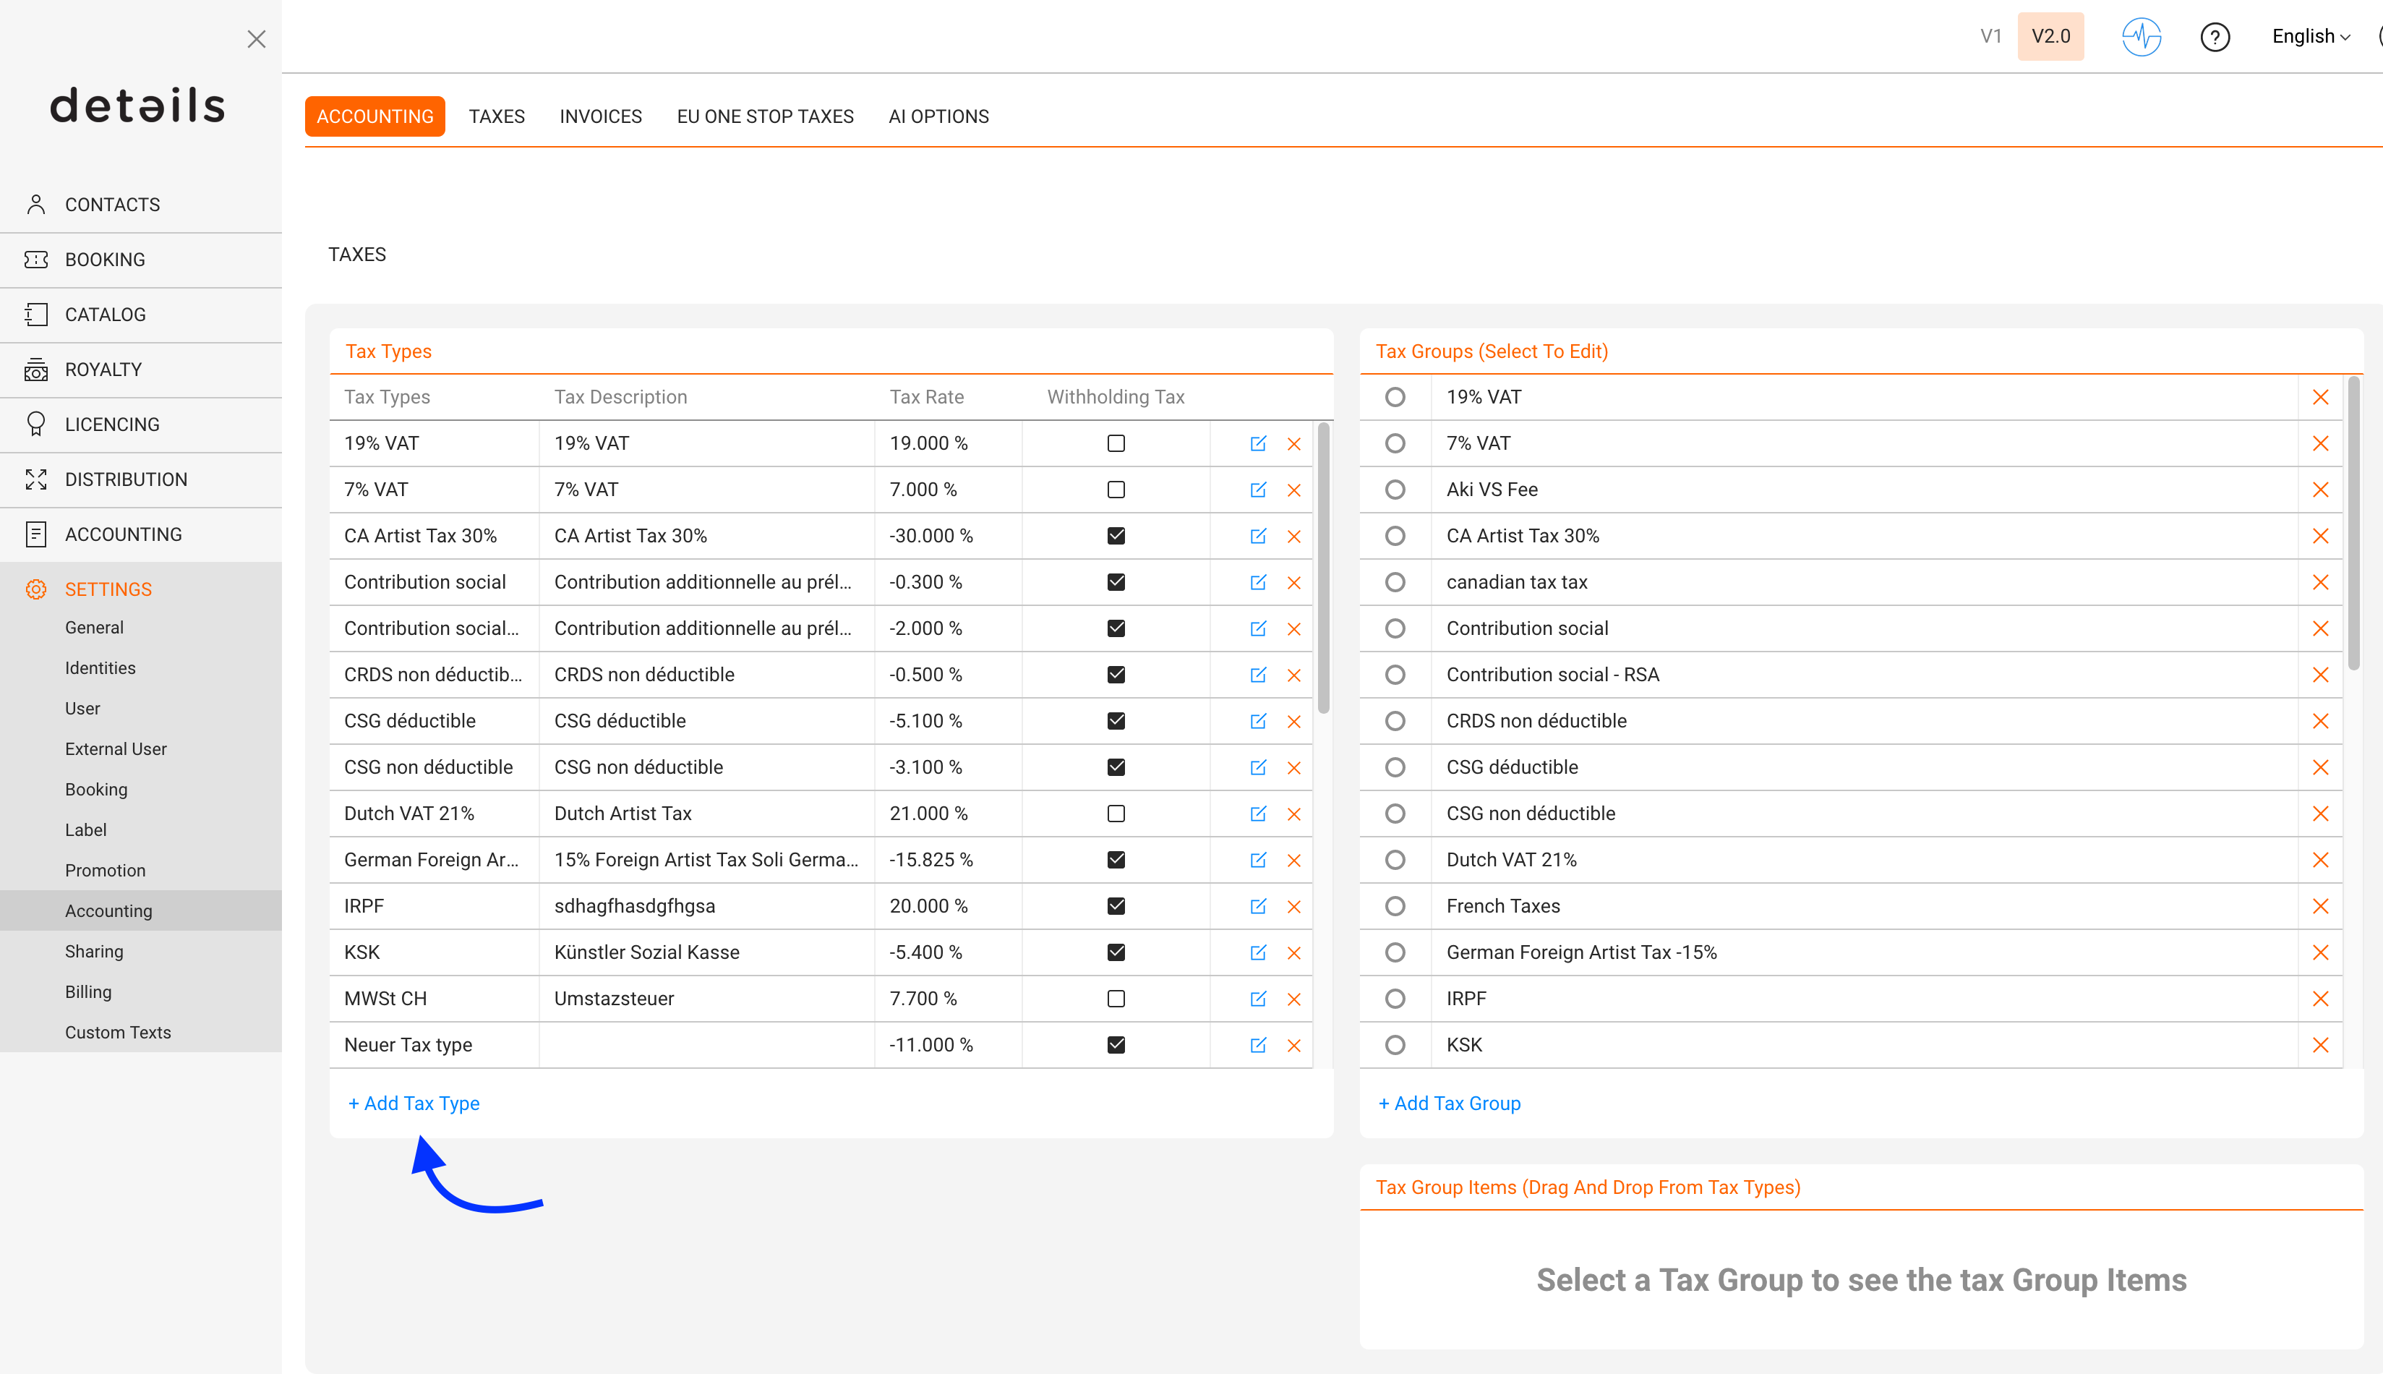Click the Tax Types list scrollbar
2383x1374 pixels.
[1322, 568]
